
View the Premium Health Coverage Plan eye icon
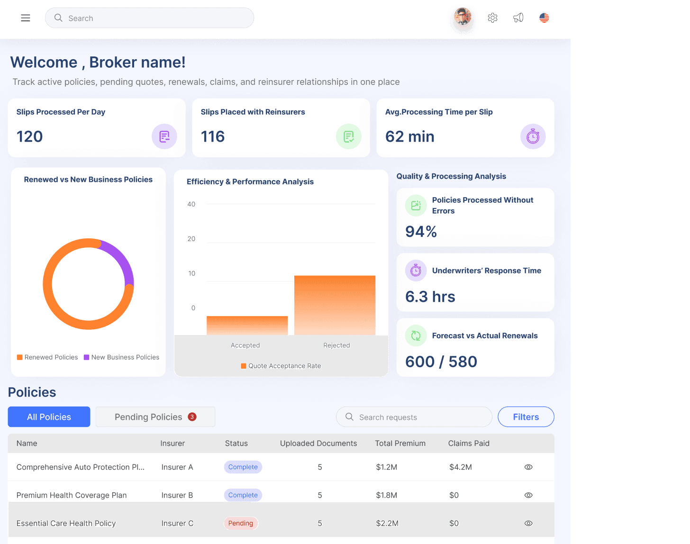tap(528, 495)
